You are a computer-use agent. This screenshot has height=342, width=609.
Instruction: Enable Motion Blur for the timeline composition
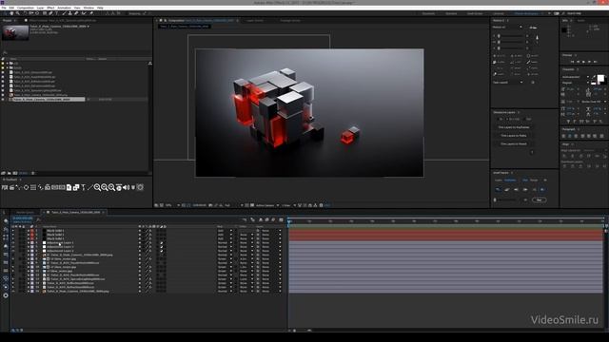click(x=273, y=219)
